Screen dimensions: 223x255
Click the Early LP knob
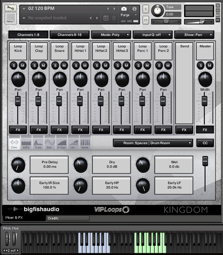(143, 185)
